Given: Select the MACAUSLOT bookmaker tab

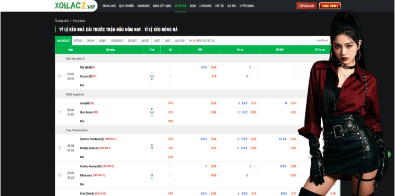Looking at the screenshot, I should click(63, 41).
